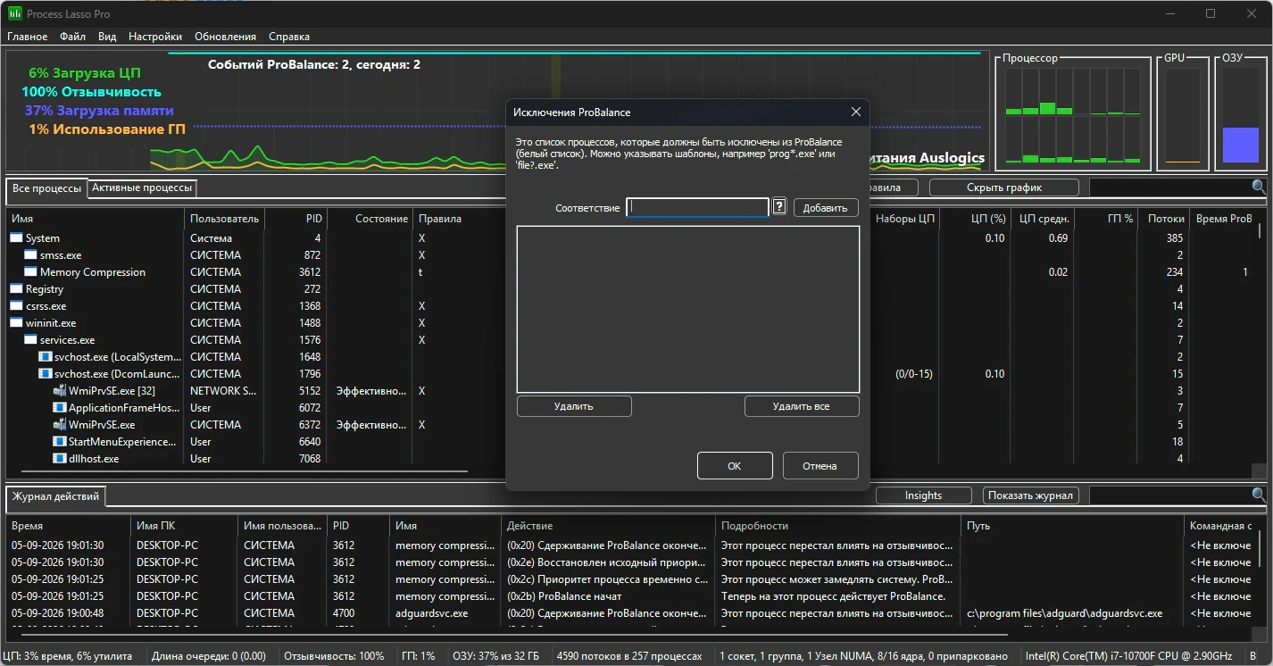The width and height of the screenshot is (1273, 666).
Task: Click the '37% Загрузка памяти' graph label
Action: [99, 111]
